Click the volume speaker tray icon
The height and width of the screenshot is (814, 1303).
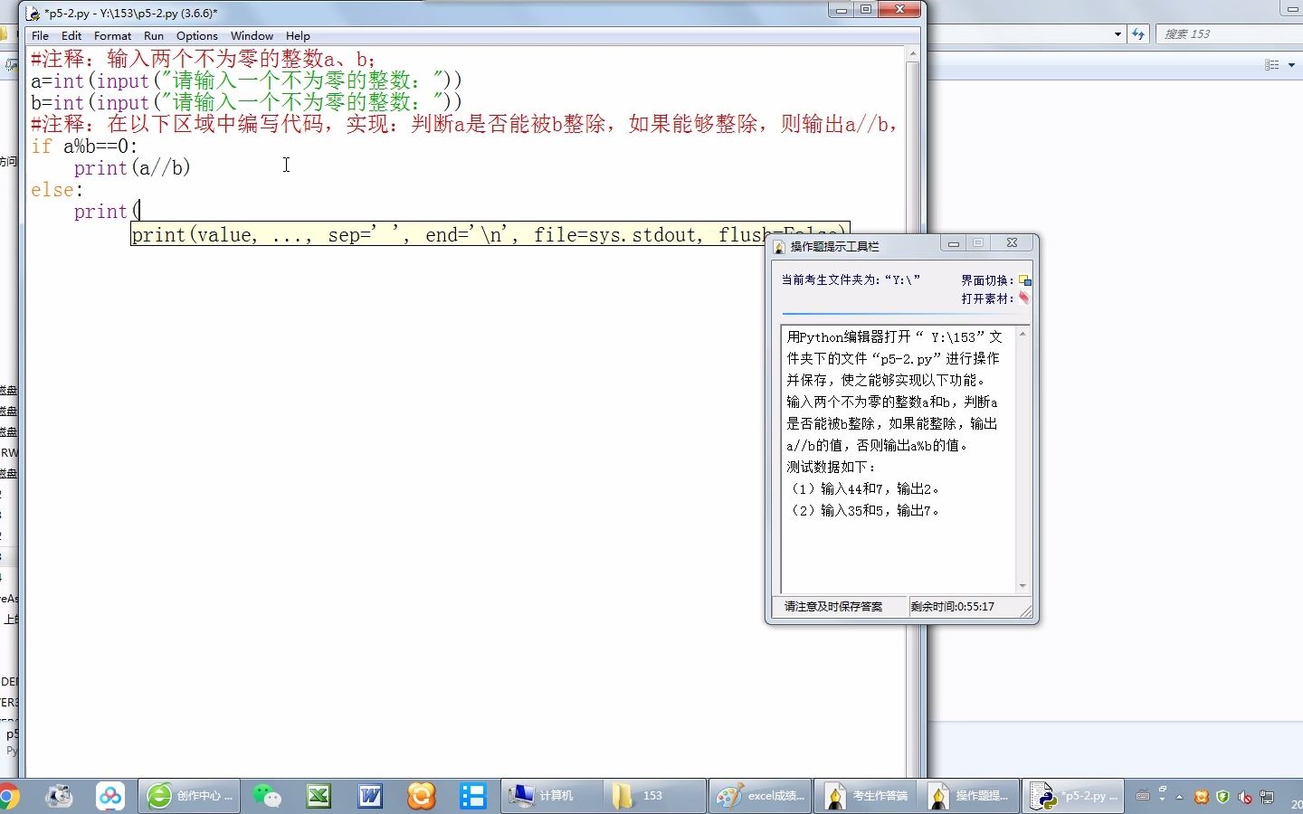(x=1245, y=797)
